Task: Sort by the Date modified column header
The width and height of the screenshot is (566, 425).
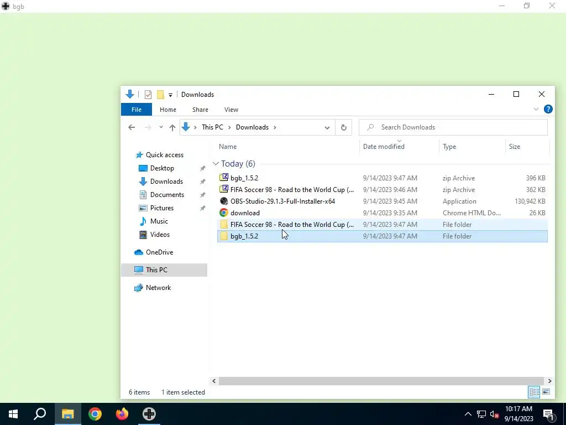Action: click(x=399, y=146)
